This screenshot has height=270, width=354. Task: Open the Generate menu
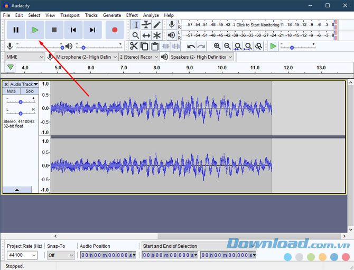click(x=112, y=15)
